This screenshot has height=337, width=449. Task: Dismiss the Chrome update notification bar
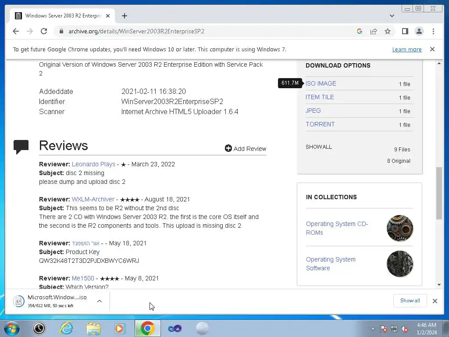coord(432,49)
